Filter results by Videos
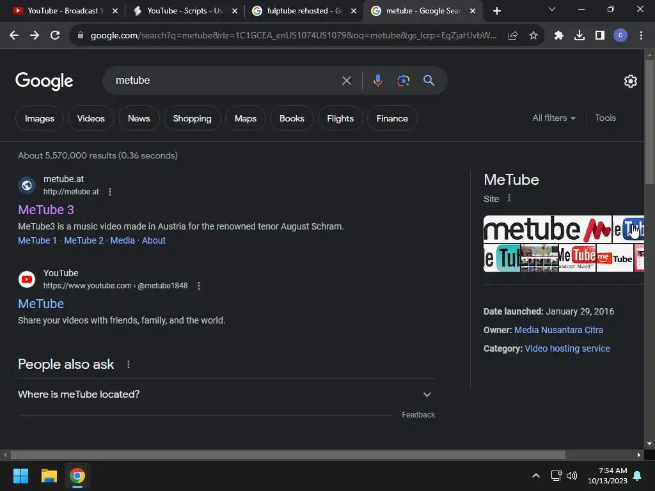The height and width of the screenshot is (491, 655). point(91,118)
